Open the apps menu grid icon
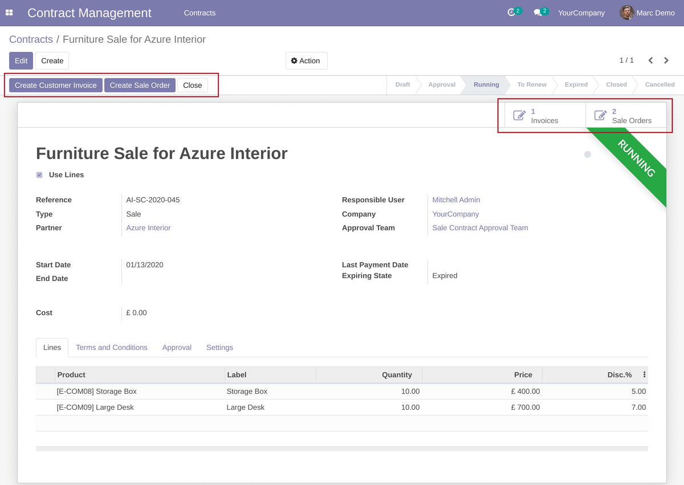Screen dimensions: 684x485 (9, 13)
